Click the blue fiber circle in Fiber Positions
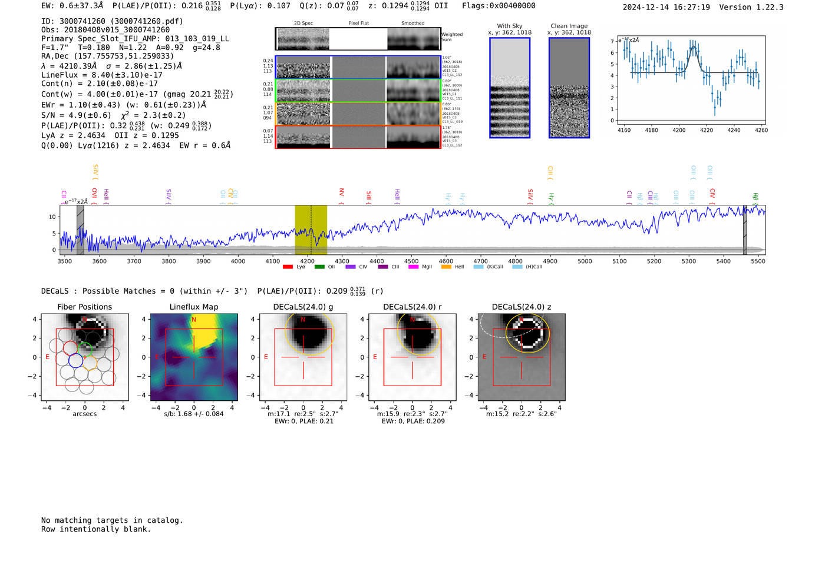Image resolution: width=825 pixels, height=561 pixels. click(75, 360)
